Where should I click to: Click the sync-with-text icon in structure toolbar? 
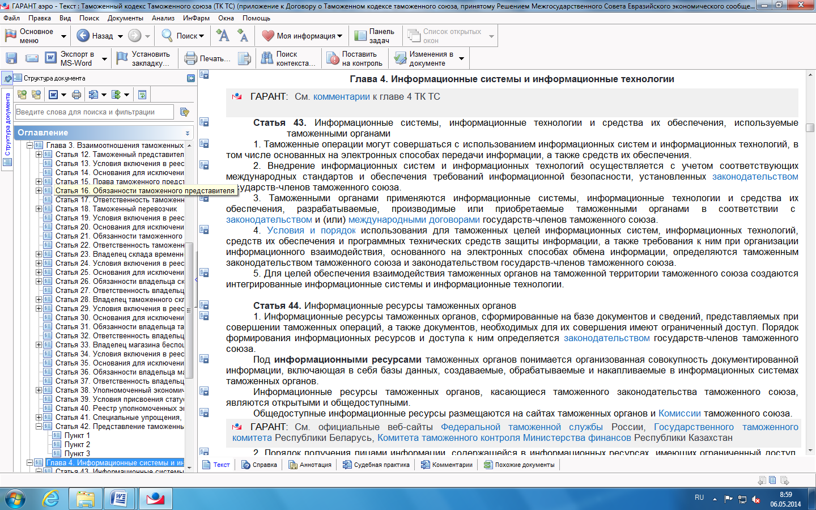[x=142, y=95]
